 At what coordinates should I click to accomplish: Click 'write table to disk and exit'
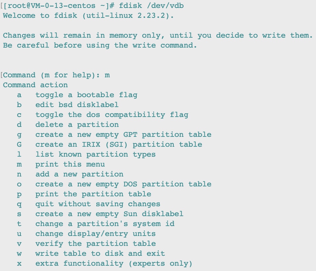pos(100,253)
